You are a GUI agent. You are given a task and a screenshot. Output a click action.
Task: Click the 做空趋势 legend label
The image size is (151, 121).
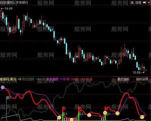tap(28, 79)
